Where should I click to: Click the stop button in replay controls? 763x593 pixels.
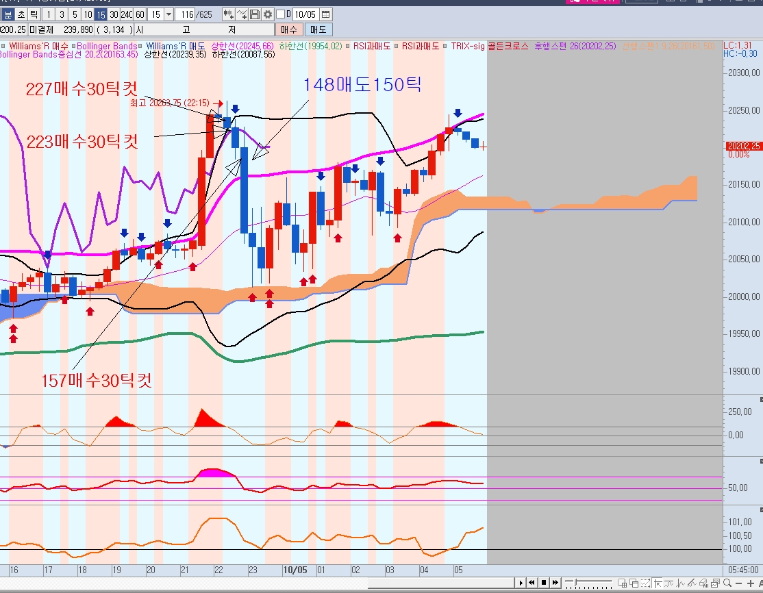(x=544, y=583)
